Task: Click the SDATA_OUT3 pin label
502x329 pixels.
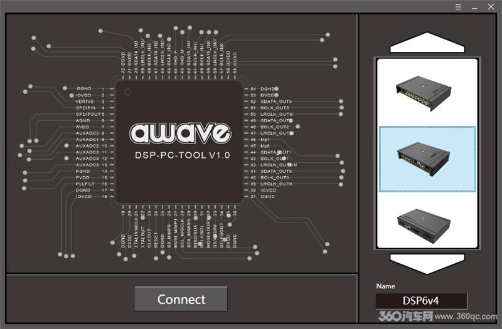Action: point(276,102)
